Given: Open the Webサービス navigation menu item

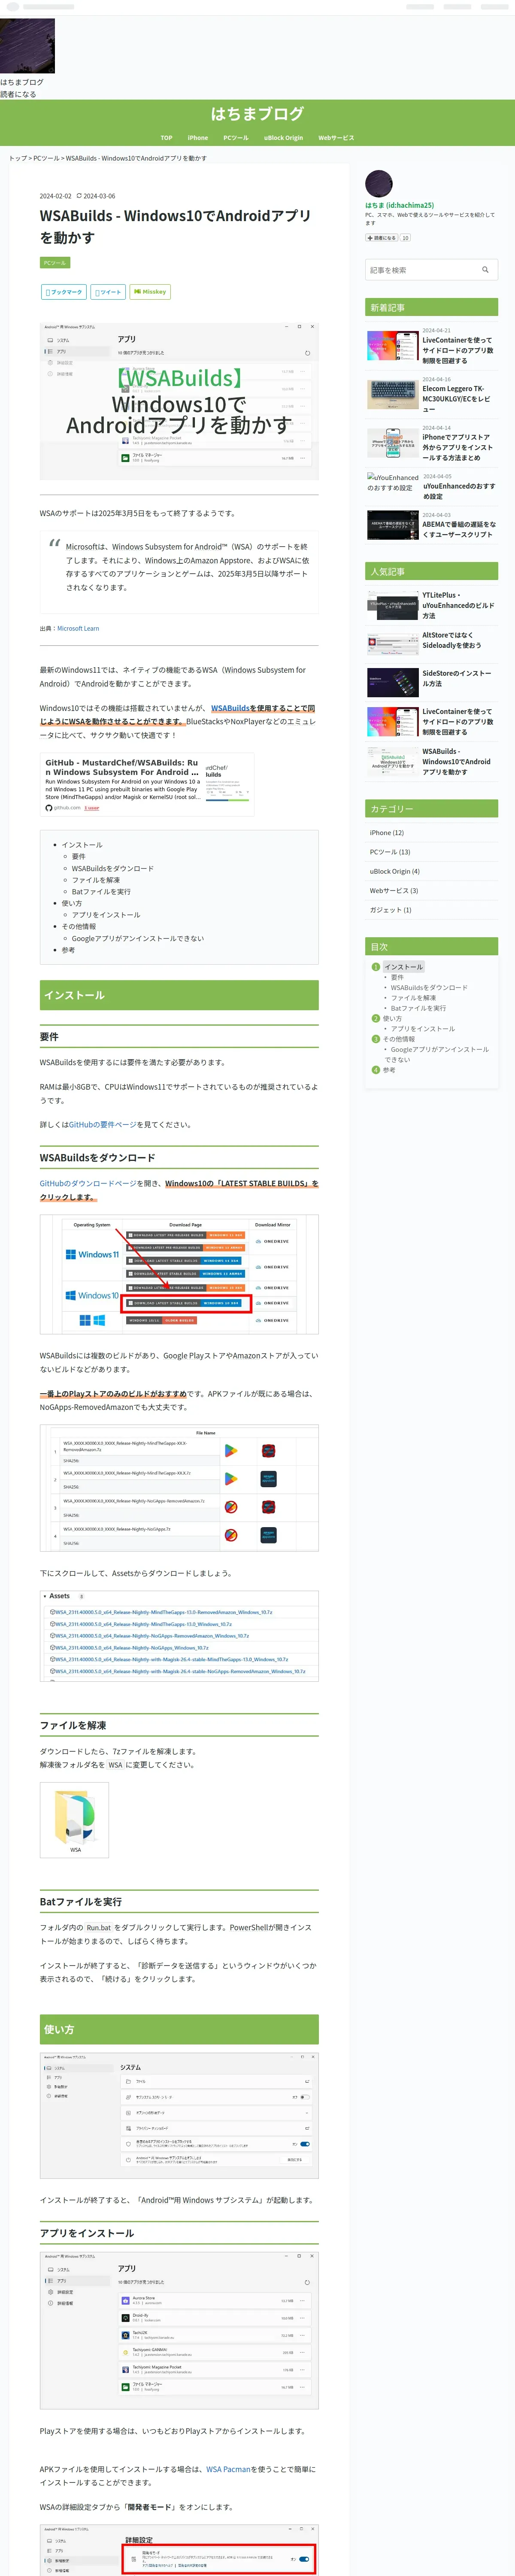Looking at the screenshot, I should tap(336, 138).
